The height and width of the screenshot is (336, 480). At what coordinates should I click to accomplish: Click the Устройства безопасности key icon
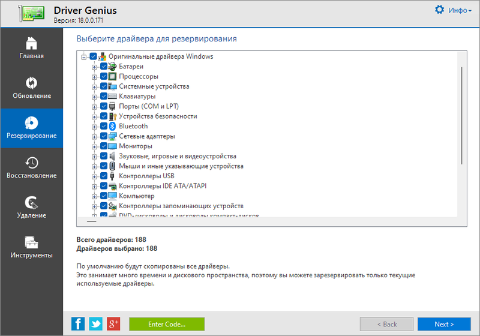[x=112, y=116]
